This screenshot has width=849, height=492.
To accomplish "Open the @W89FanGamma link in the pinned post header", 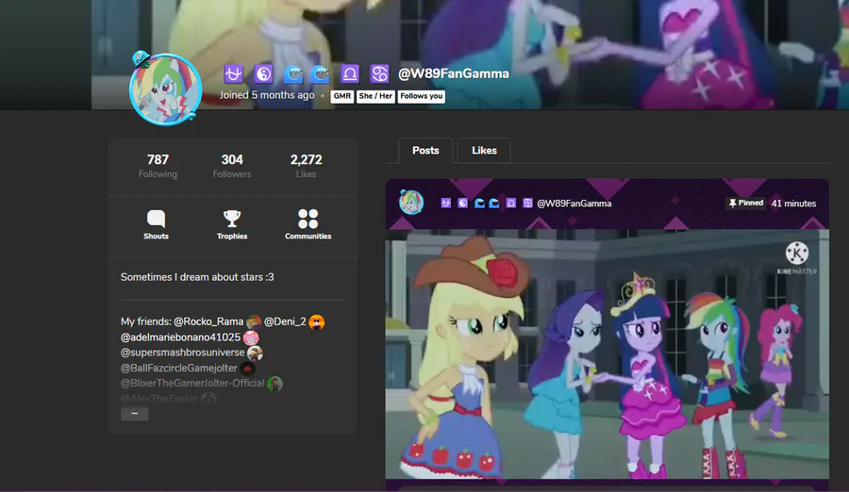I will point(574,204).
